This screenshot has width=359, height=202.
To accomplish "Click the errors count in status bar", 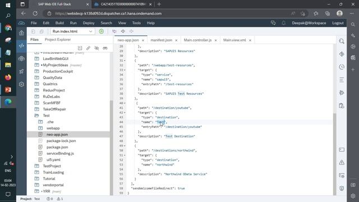I will [50, 199].
